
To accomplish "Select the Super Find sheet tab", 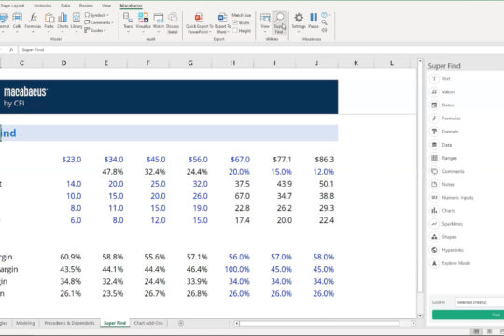I will coord(115,323).
